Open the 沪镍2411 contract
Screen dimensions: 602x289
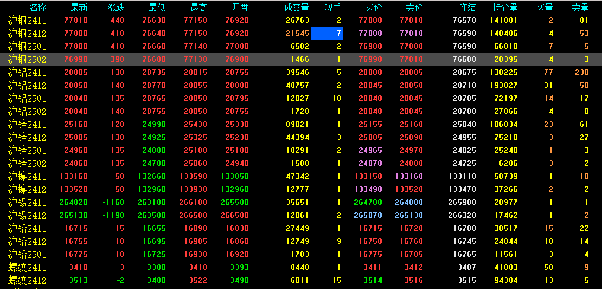pos(27,177)
